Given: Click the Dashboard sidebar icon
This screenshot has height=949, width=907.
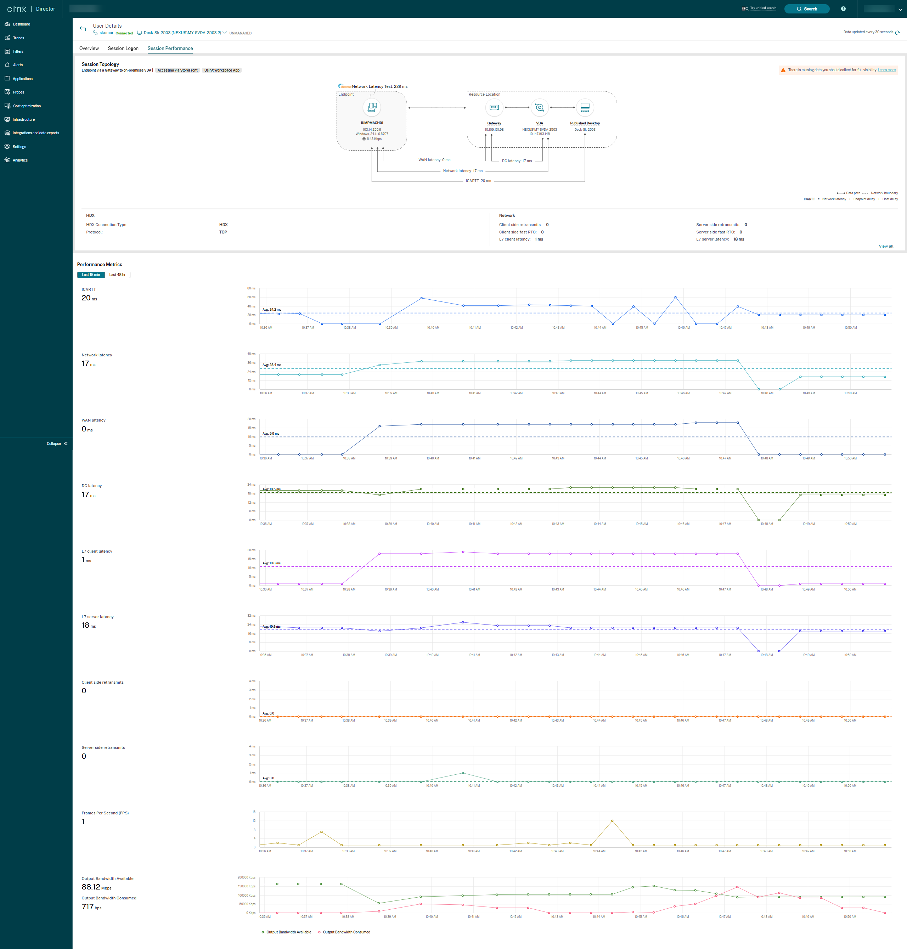Looking at the screenshot, I should click(x=7, y=24).
